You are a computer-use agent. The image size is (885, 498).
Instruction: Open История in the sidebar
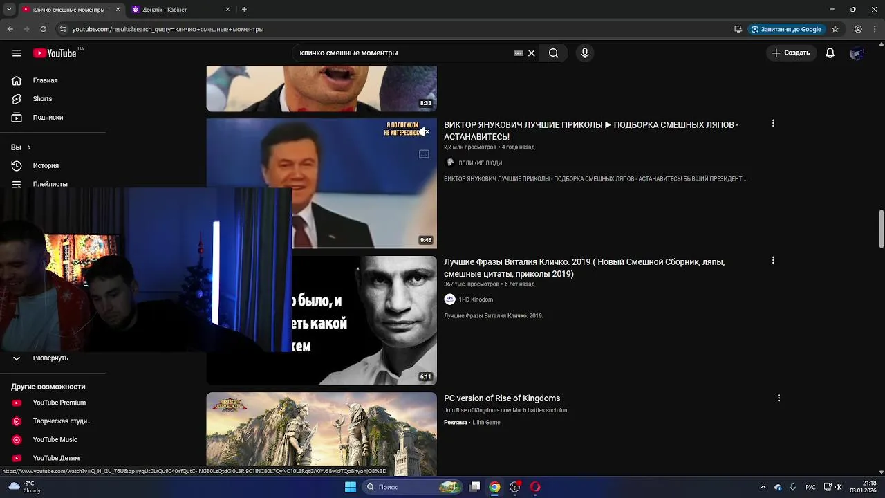click(46, 166)
